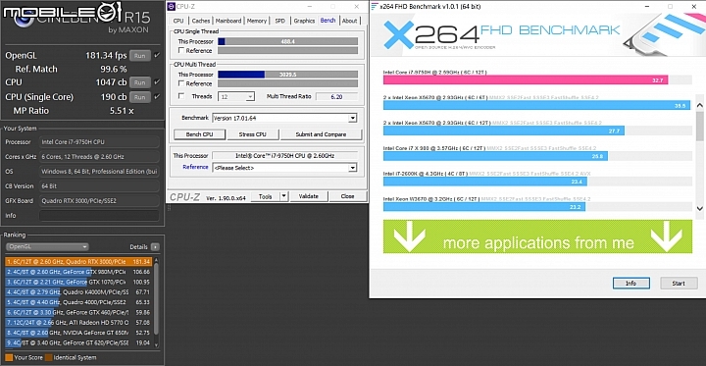This screenshot has height=366, width=706.
Task: Select ranking row 8 GeForce GT 650M
Action: pos(78,333)
